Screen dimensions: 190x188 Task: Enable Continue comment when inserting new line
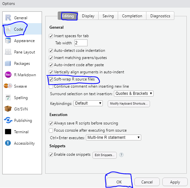[x=51, y=86]
